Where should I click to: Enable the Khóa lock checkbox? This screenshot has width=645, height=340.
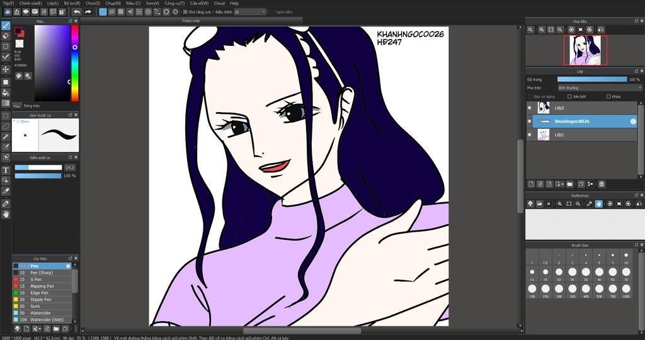pos(608,96)
